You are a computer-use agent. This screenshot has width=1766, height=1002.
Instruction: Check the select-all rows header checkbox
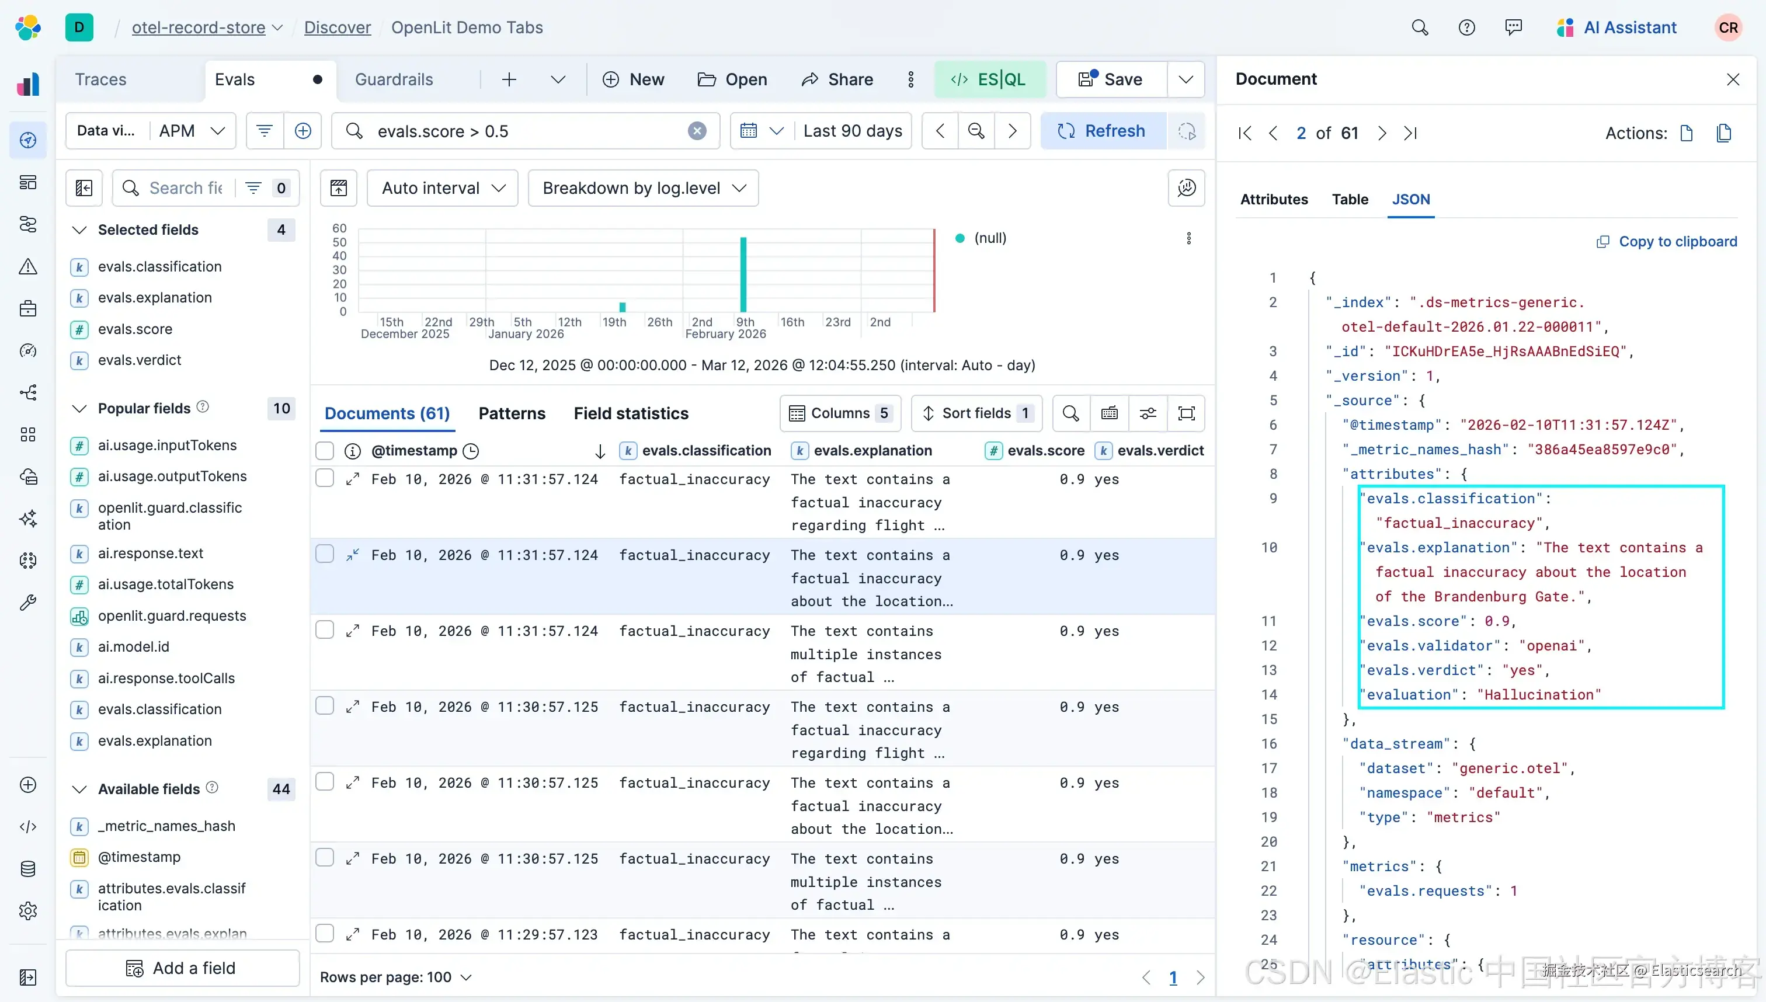coord(325,451)
